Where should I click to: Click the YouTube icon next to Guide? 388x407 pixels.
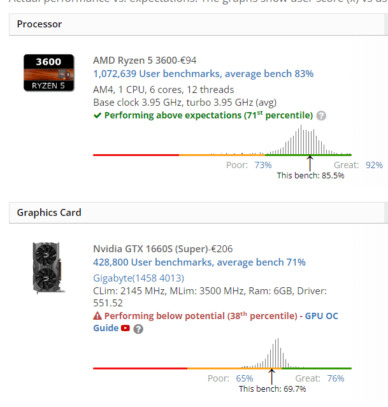[126, 329]
